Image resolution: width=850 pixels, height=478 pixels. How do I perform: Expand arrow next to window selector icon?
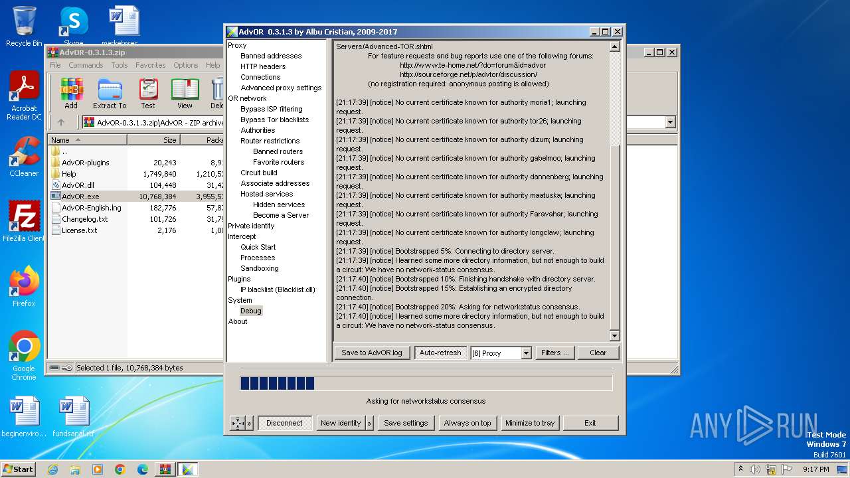click(x=250, y=423)
